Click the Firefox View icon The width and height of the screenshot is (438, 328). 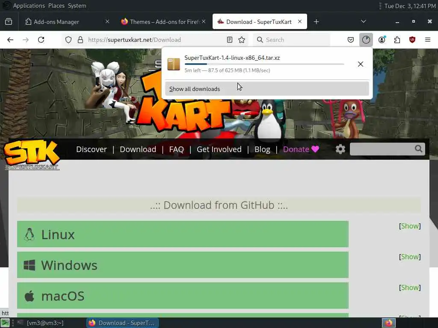[x=9, y=21]
